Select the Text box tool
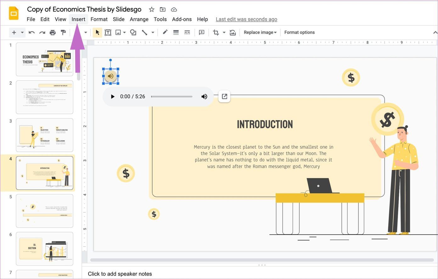 [108, 32]
